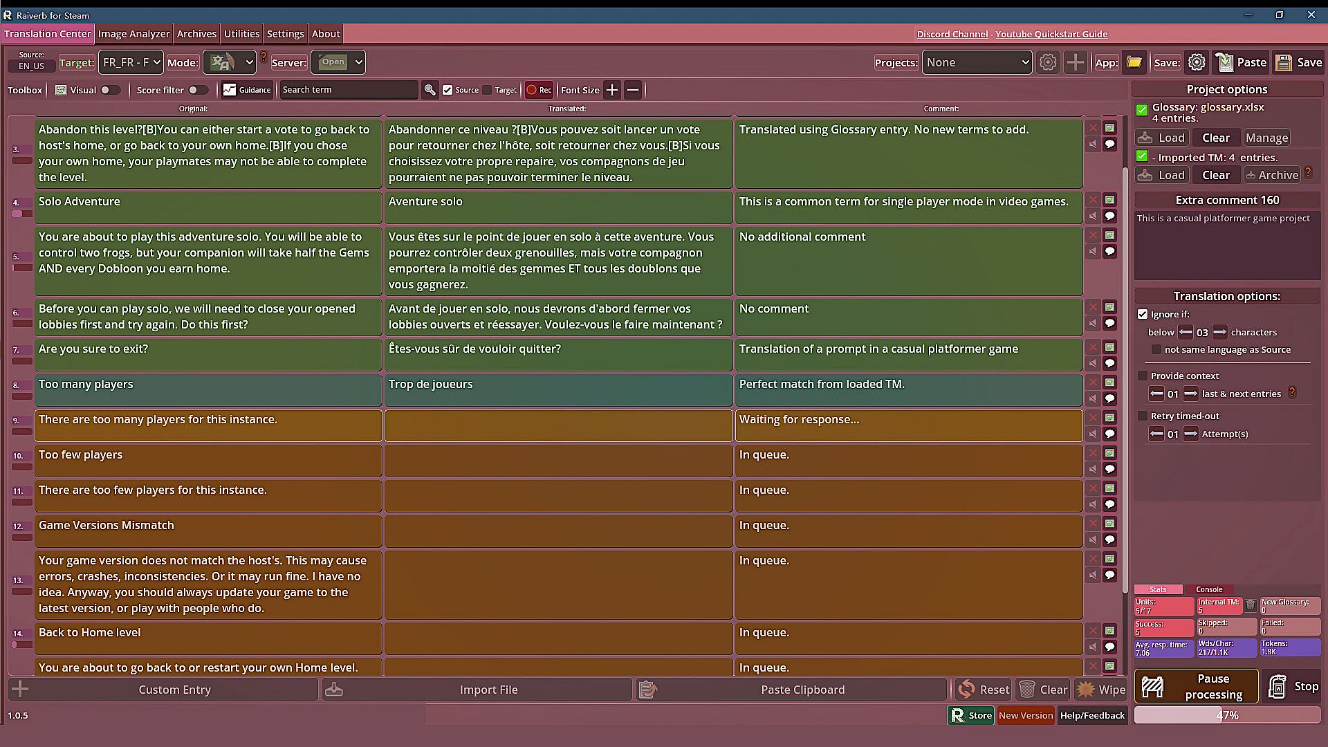1328x747 pixels.
Task: Click the Guidance chart icon button
Action: tap(247, 90)
